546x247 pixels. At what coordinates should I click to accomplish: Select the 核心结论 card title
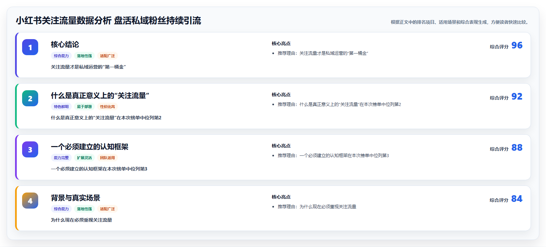(65, 44)
